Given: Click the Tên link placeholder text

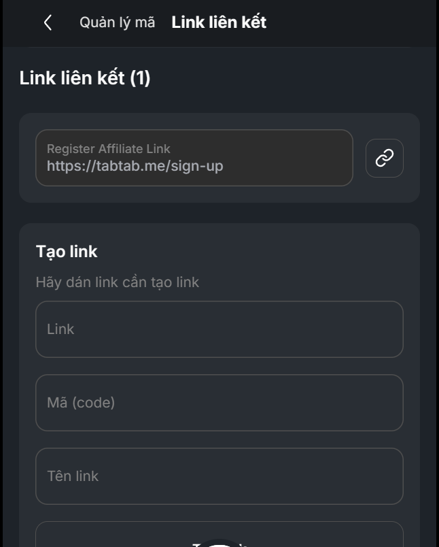Looking at the screenshot, I should (73, 476).
